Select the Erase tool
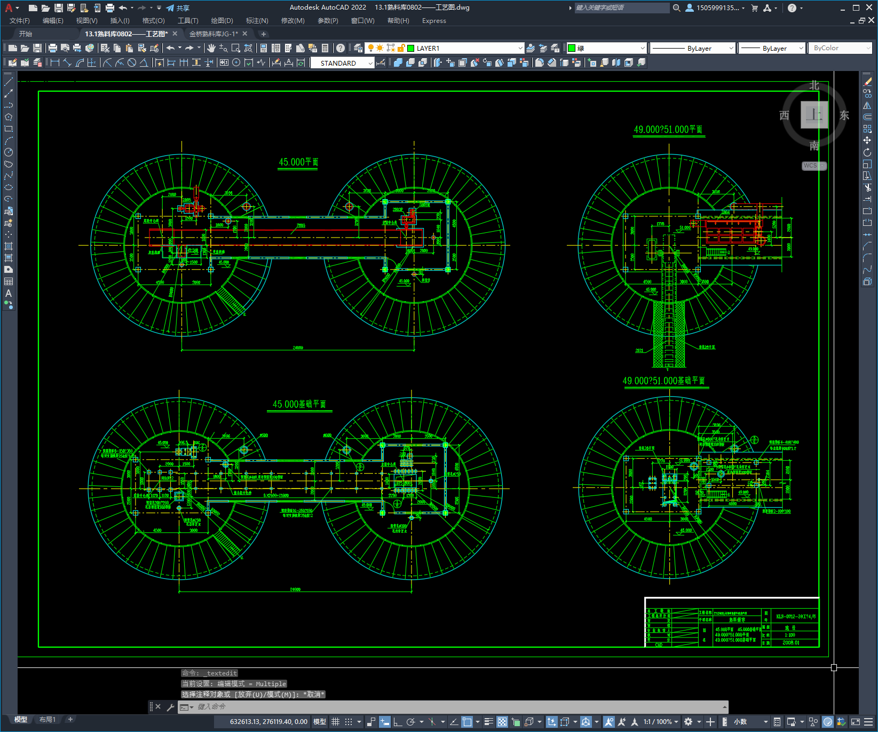The image size is (878, 732). [867, 82]
